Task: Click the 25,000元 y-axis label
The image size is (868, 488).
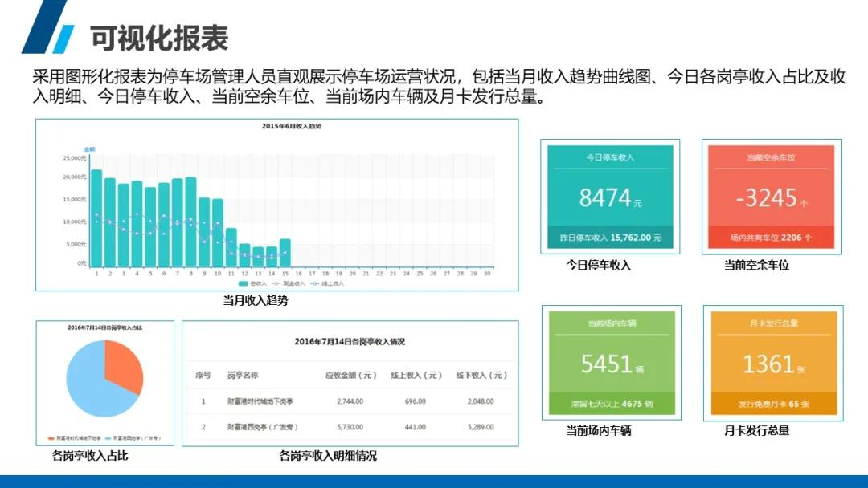Action: [x=75, y=158]
